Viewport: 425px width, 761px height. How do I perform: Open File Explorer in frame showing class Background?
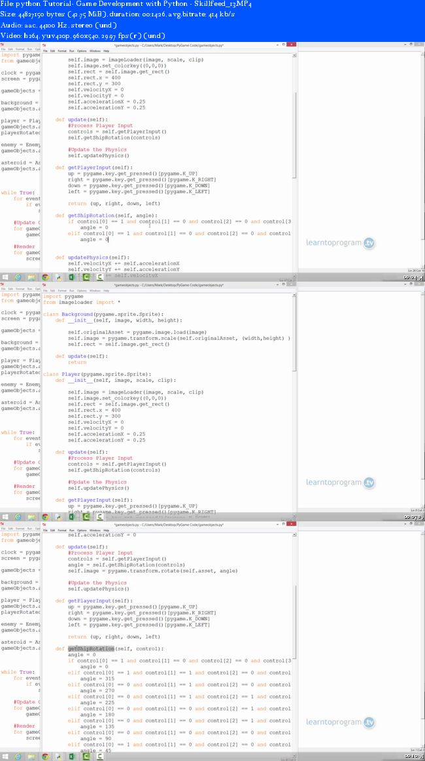(31, 517)
